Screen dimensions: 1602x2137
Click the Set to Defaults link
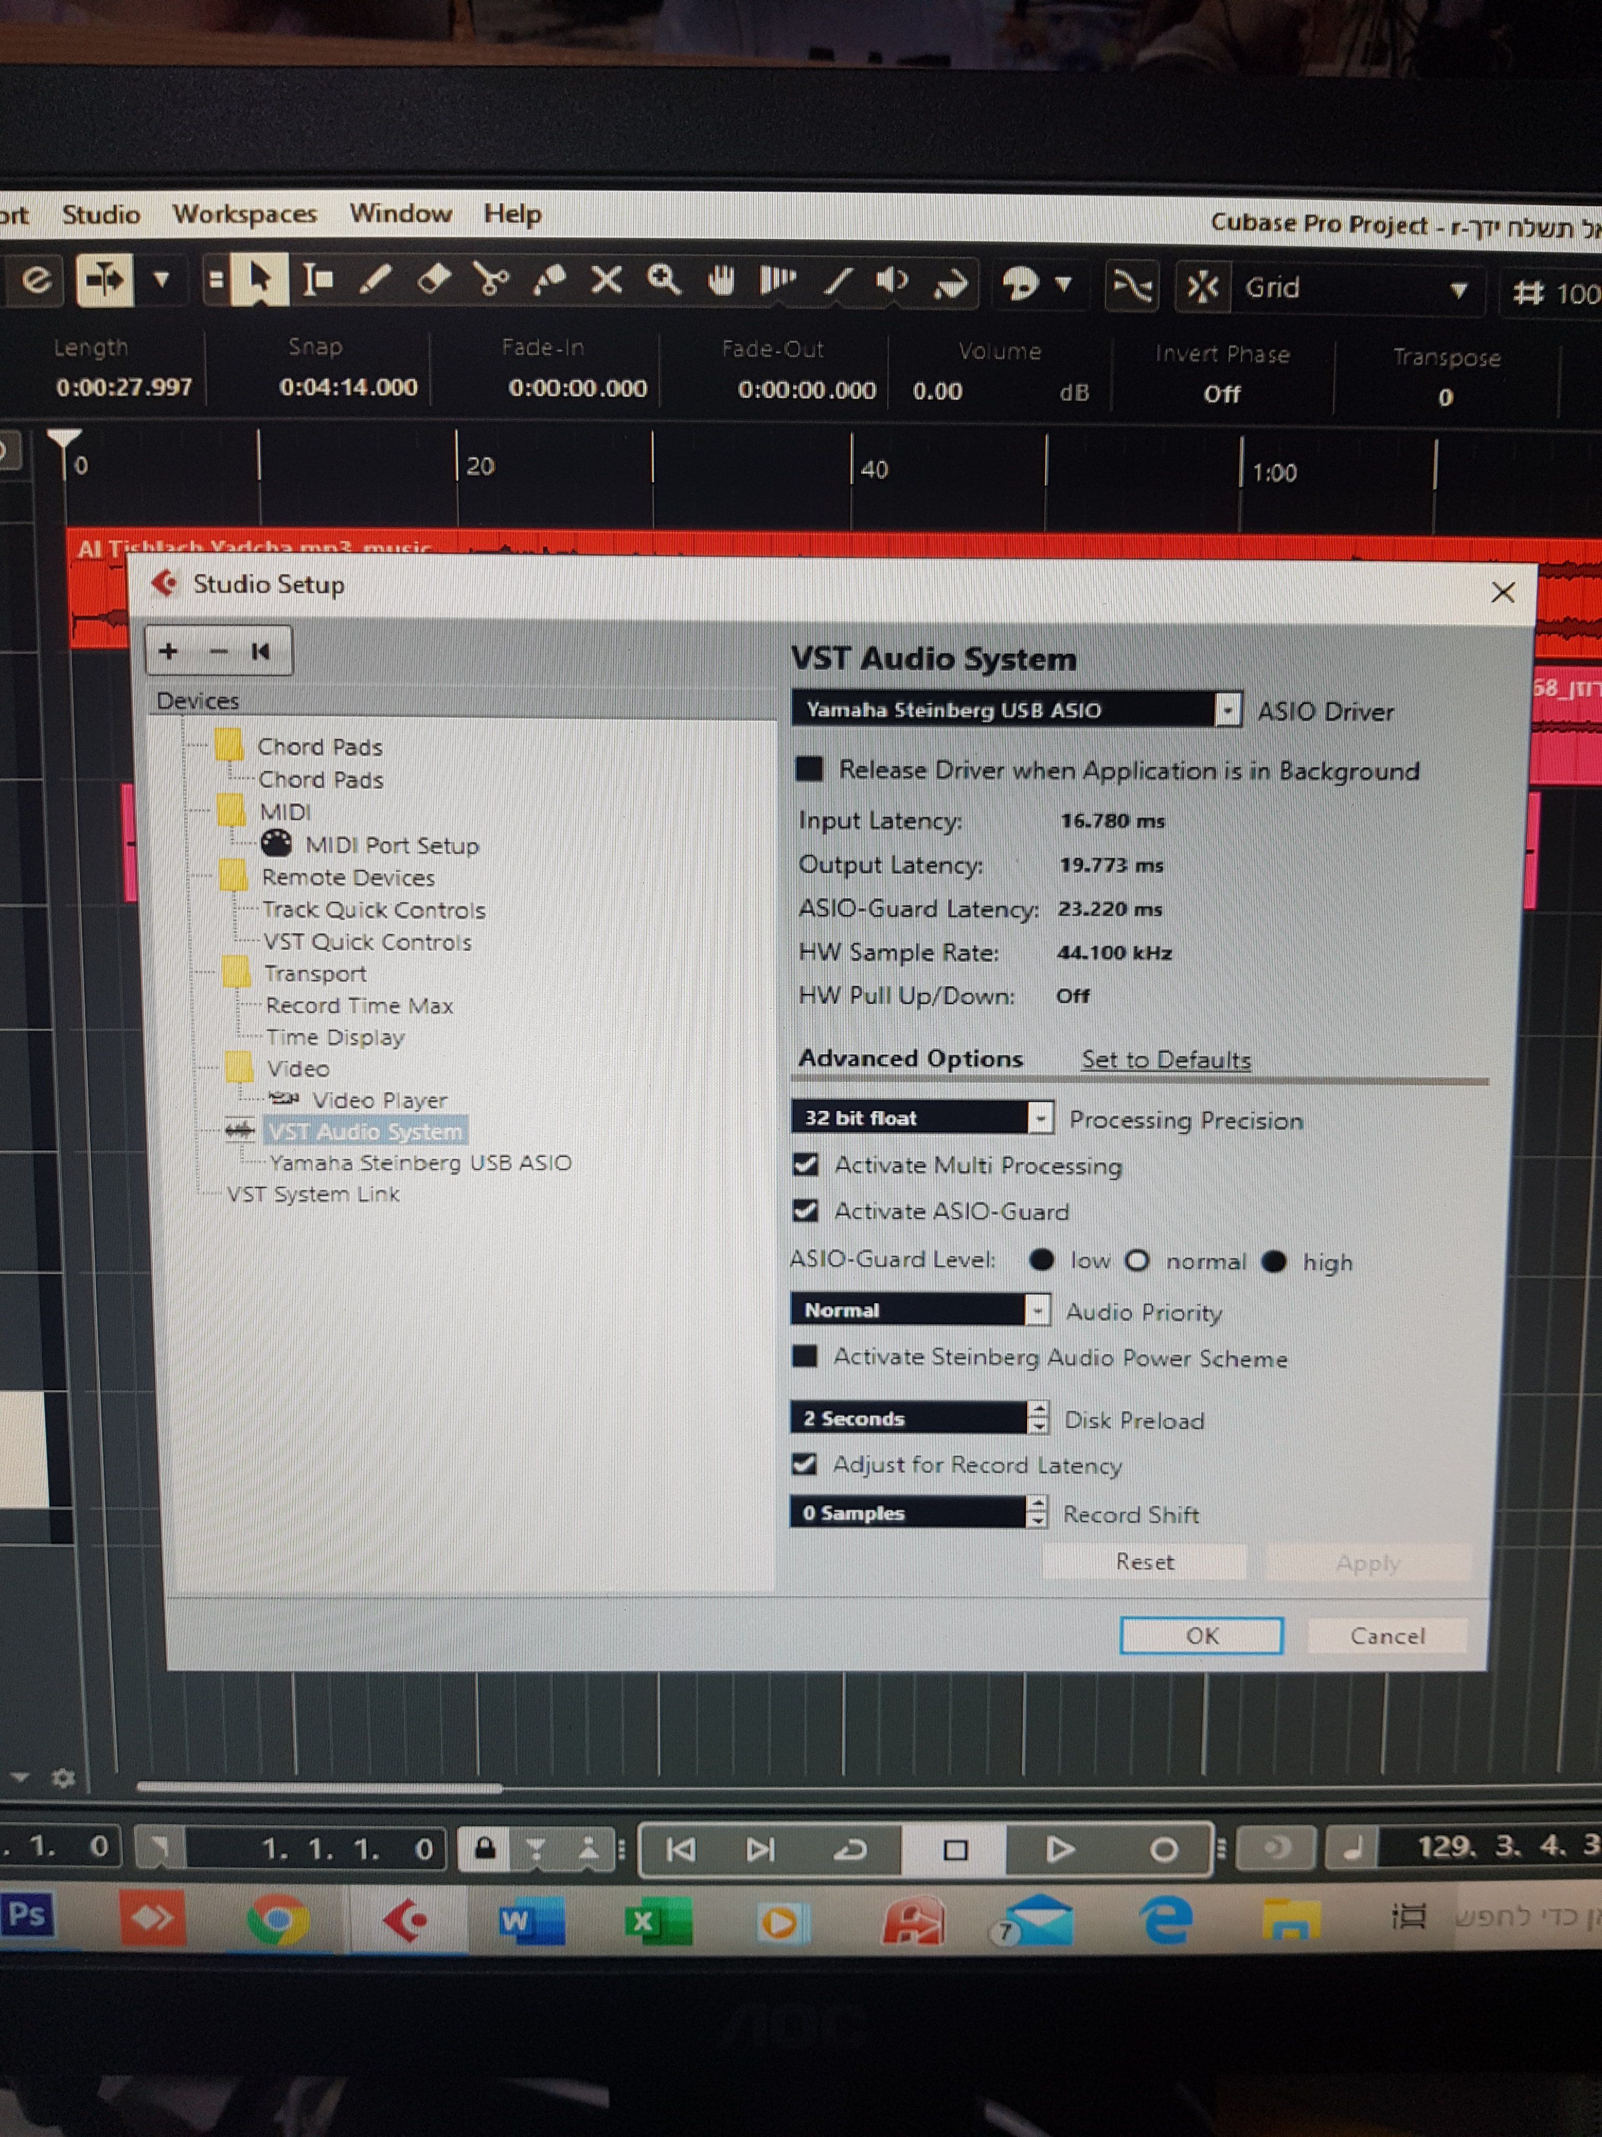pos(1164,1059)
